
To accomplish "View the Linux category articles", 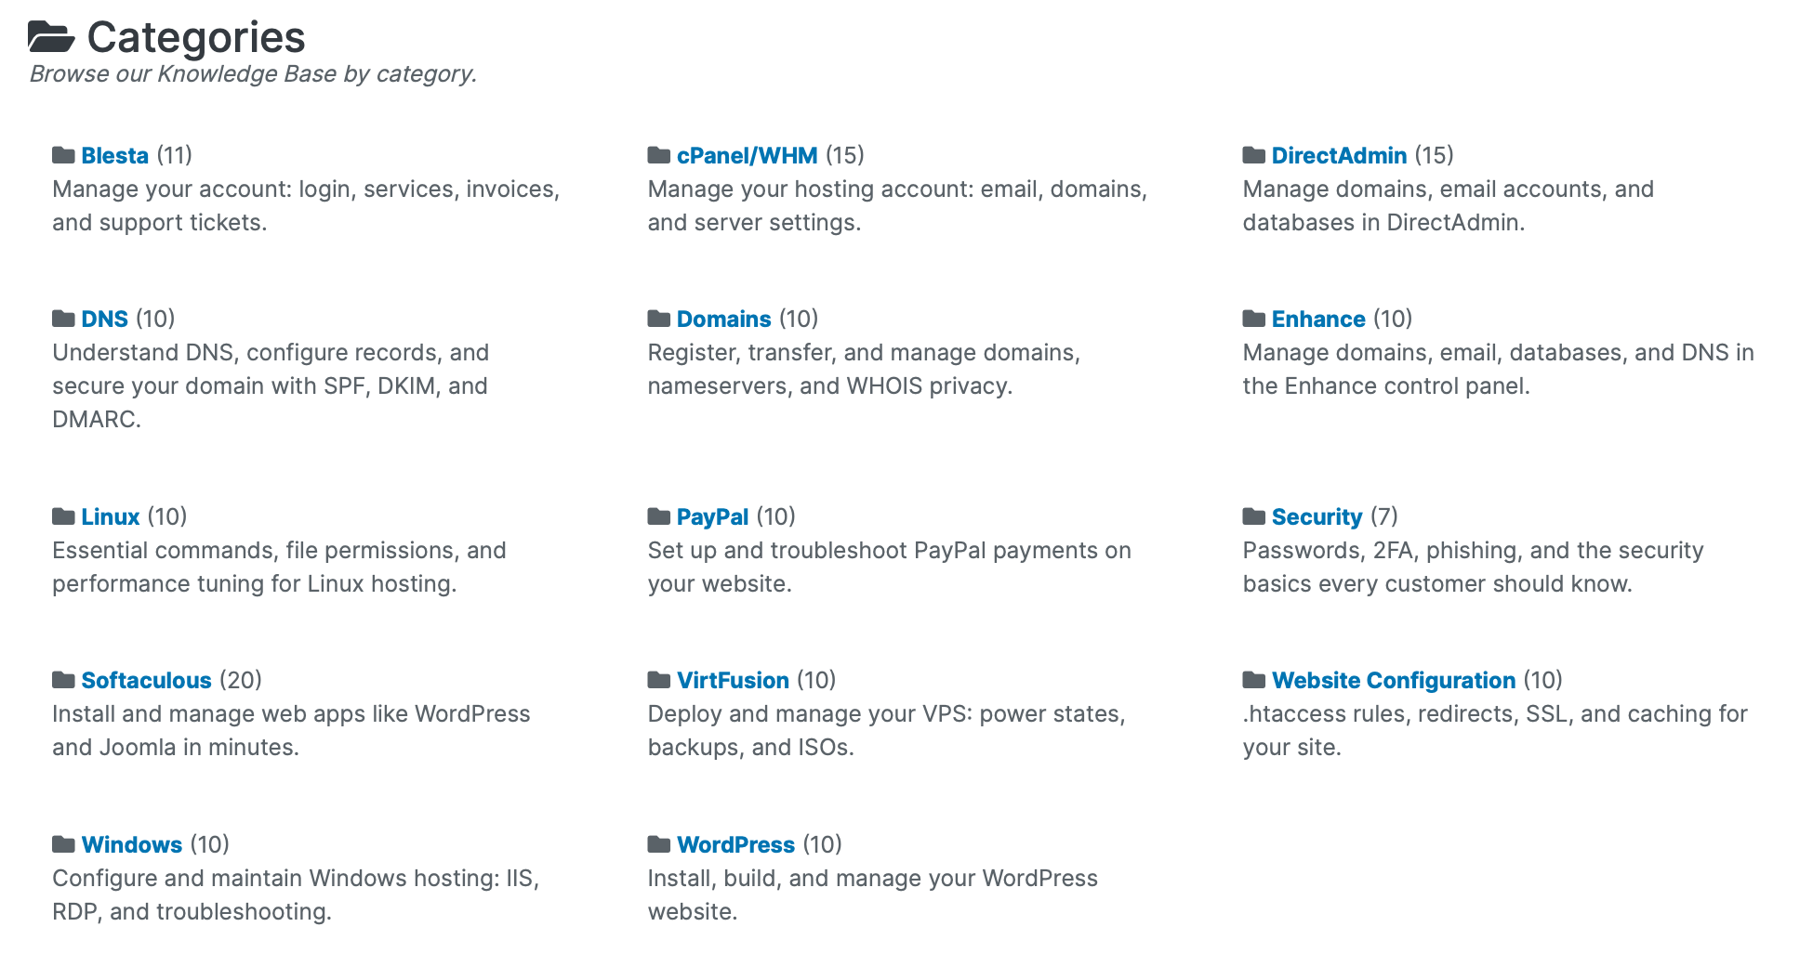I will (110, 516).
